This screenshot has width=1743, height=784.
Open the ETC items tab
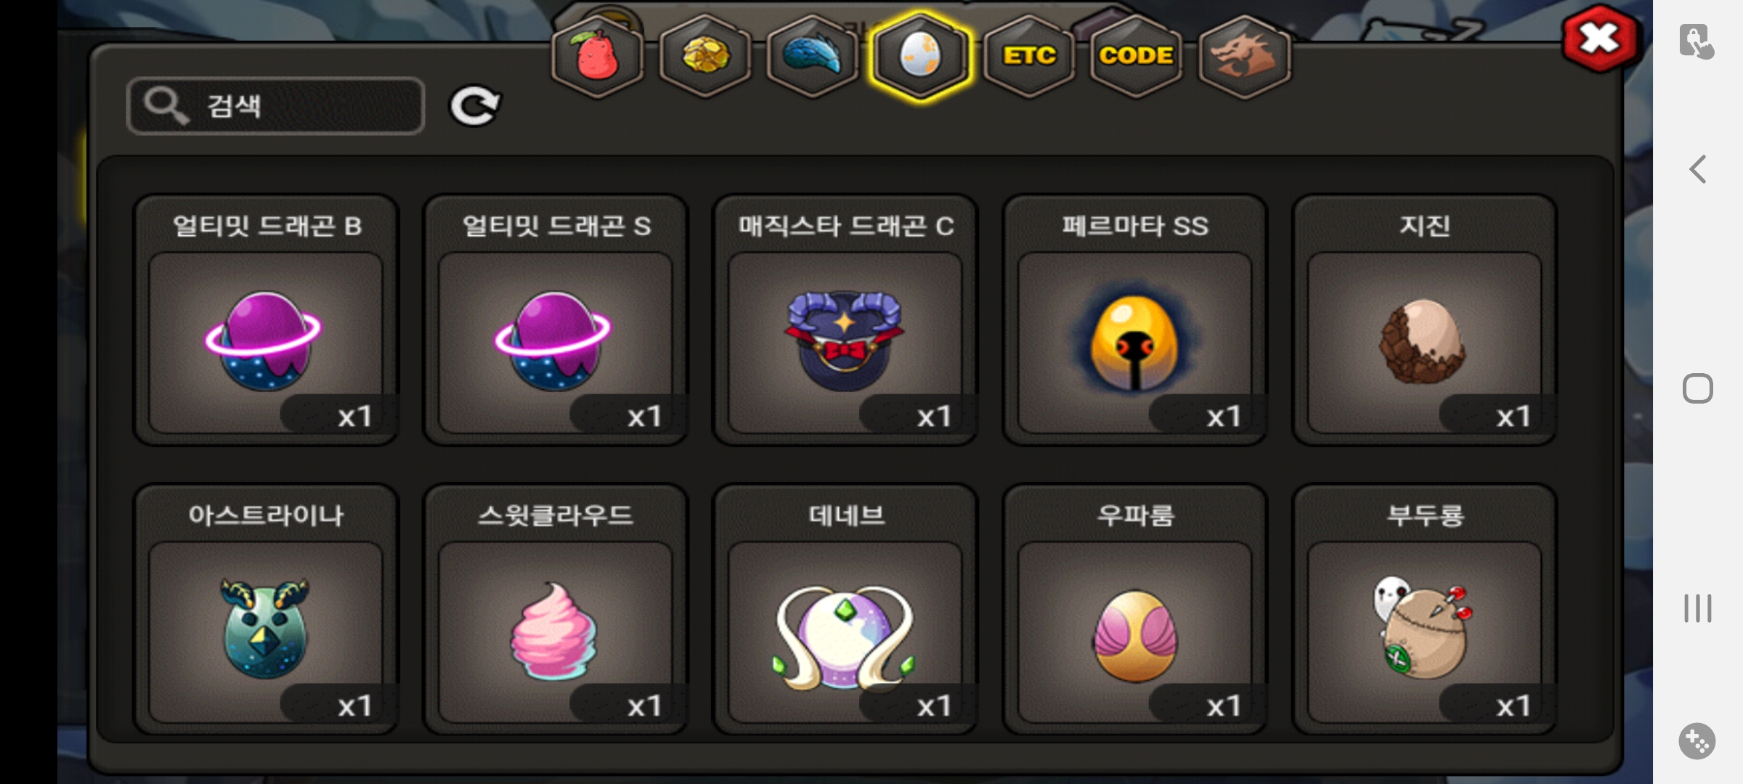tap(1029, 57)
